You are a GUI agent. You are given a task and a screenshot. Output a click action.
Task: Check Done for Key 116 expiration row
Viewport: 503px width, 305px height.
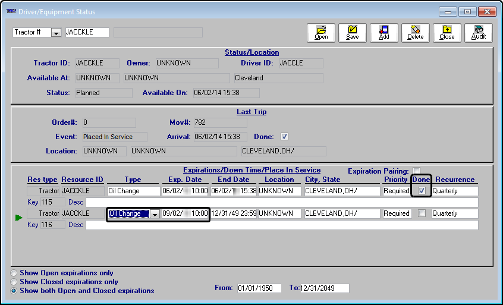pyautogui.click(x=422, y=213)
